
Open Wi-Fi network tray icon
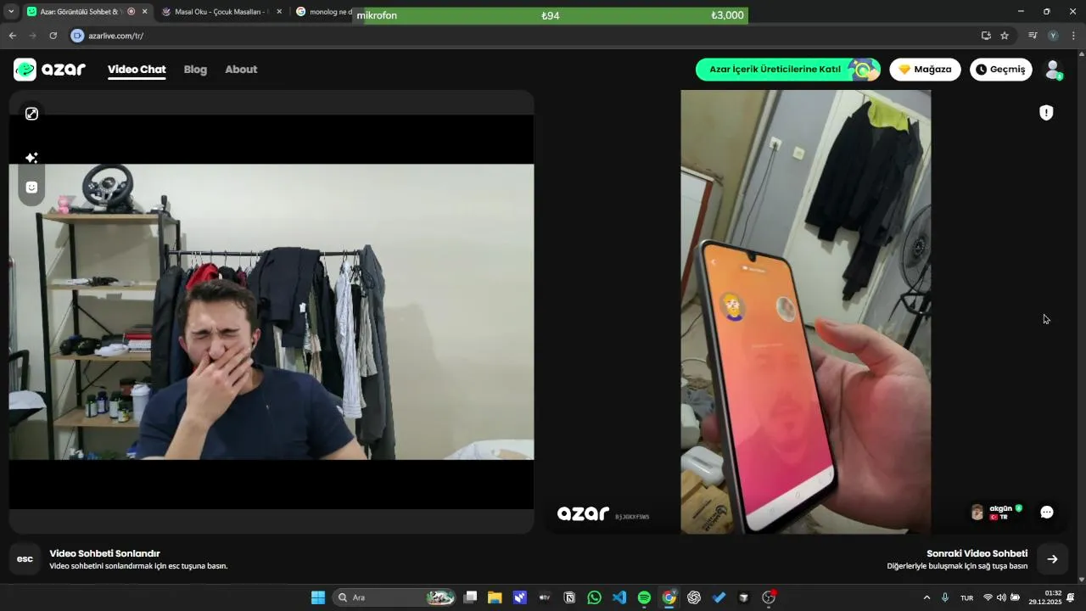click(988, 597)
